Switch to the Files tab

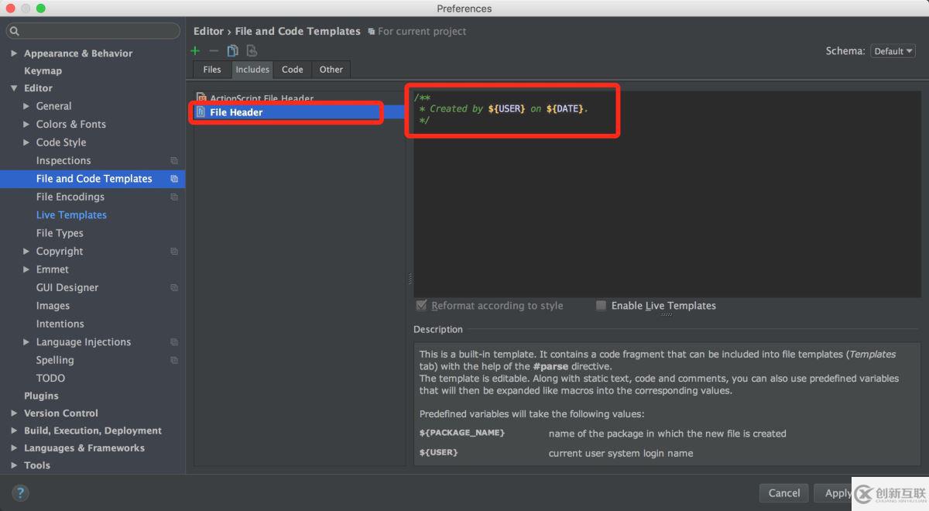click(x=212, y=70)
